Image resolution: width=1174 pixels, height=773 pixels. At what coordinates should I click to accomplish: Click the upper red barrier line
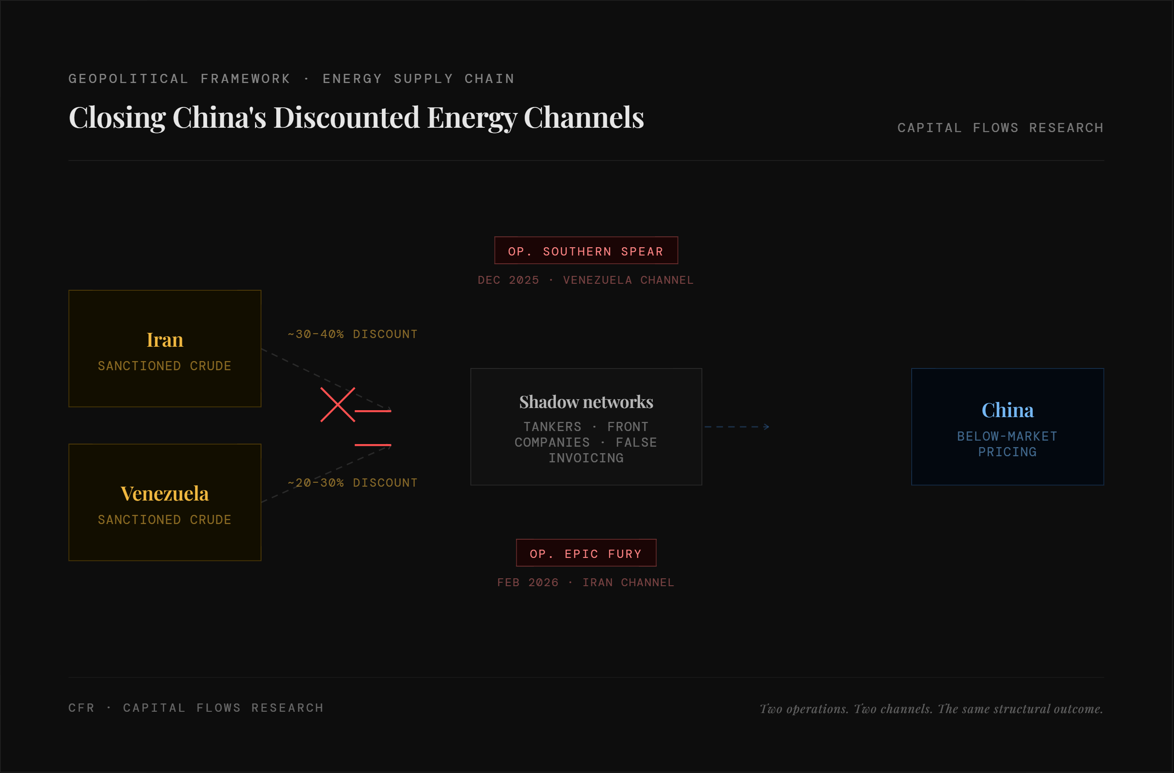pos(373,411)
